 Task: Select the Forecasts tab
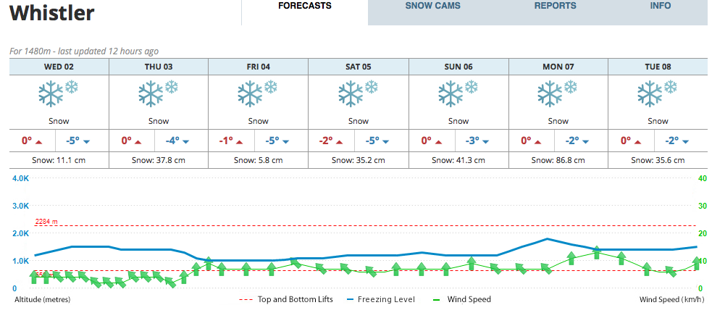tap(305, 6)
